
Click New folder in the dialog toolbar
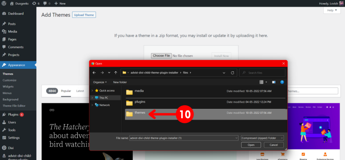click(120, 82)
